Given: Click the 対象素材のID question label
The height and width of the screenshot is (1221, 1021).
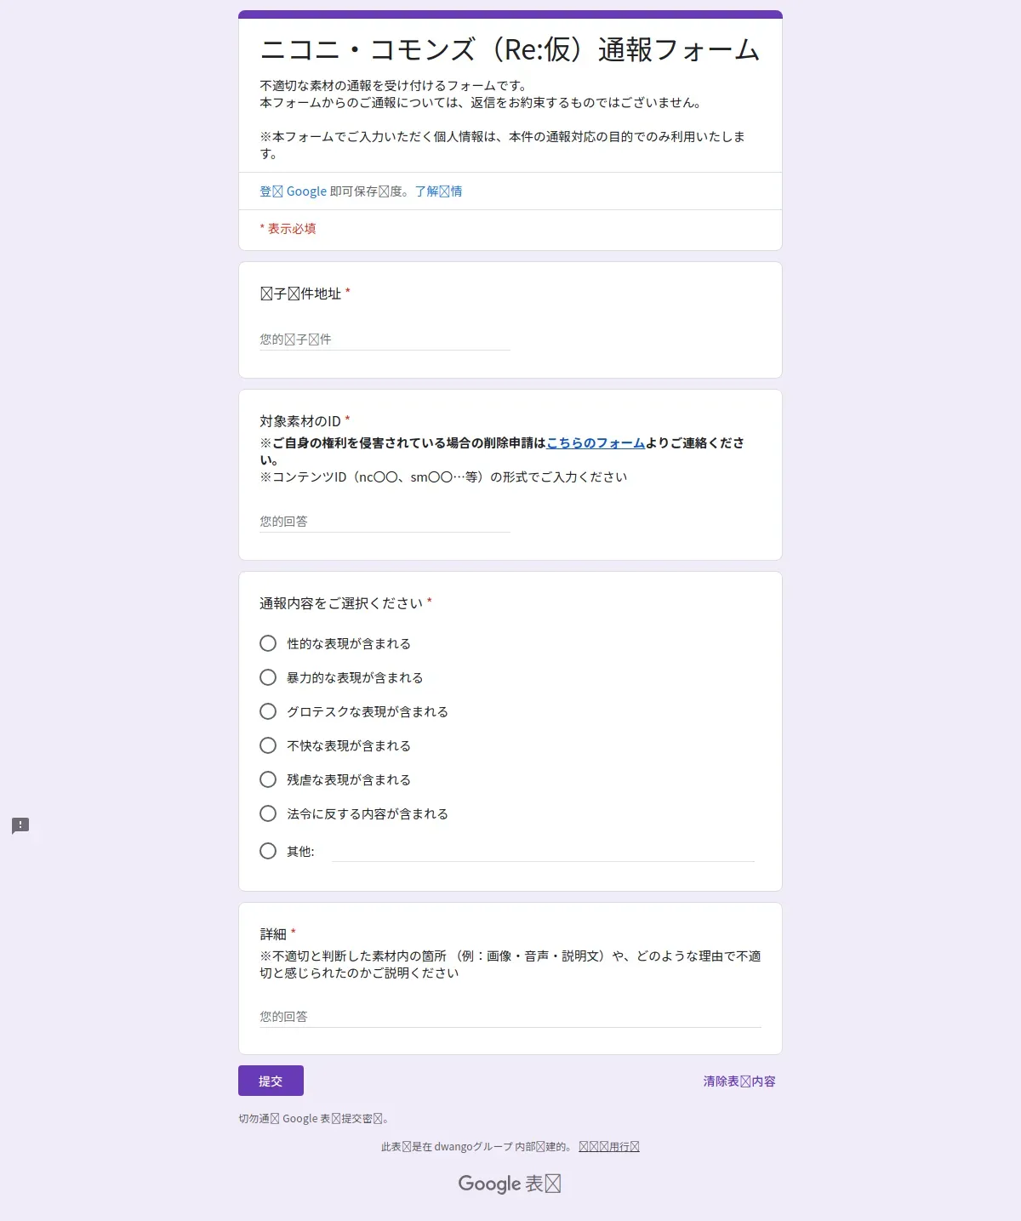Looking at the screenshot, I should coord(300,421).
